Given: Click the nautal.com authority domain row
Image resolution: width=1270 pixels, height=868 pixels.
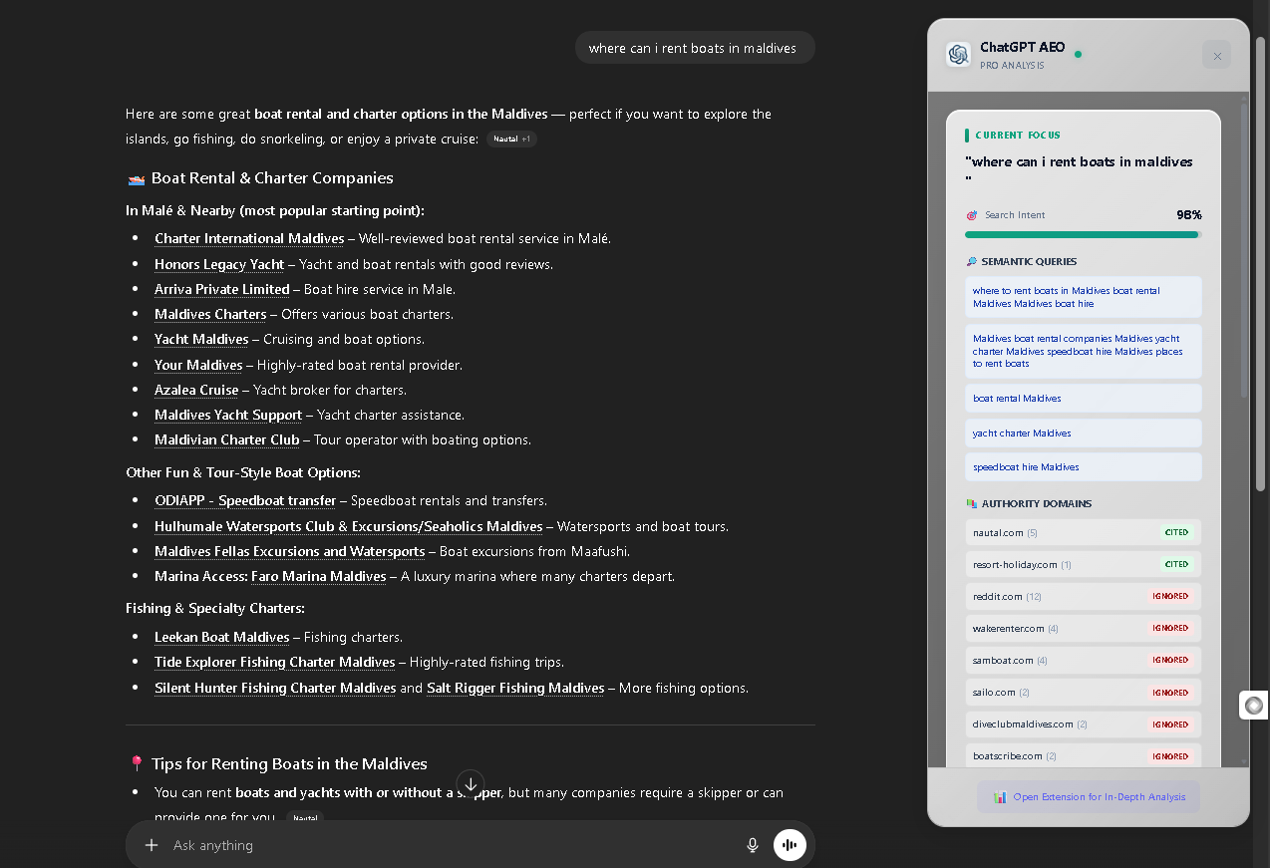Looking at the screenshot, I should (1083, 532).
